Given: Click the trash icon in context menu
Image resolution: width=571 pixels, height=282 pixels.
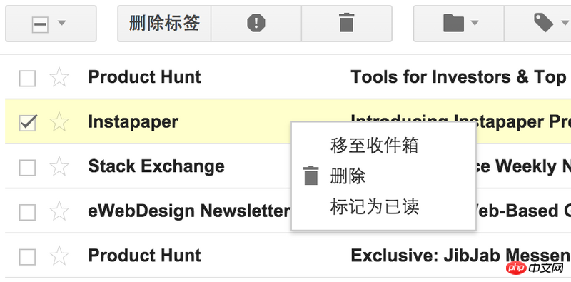Looking at the screenshot, I should (311, 176).
